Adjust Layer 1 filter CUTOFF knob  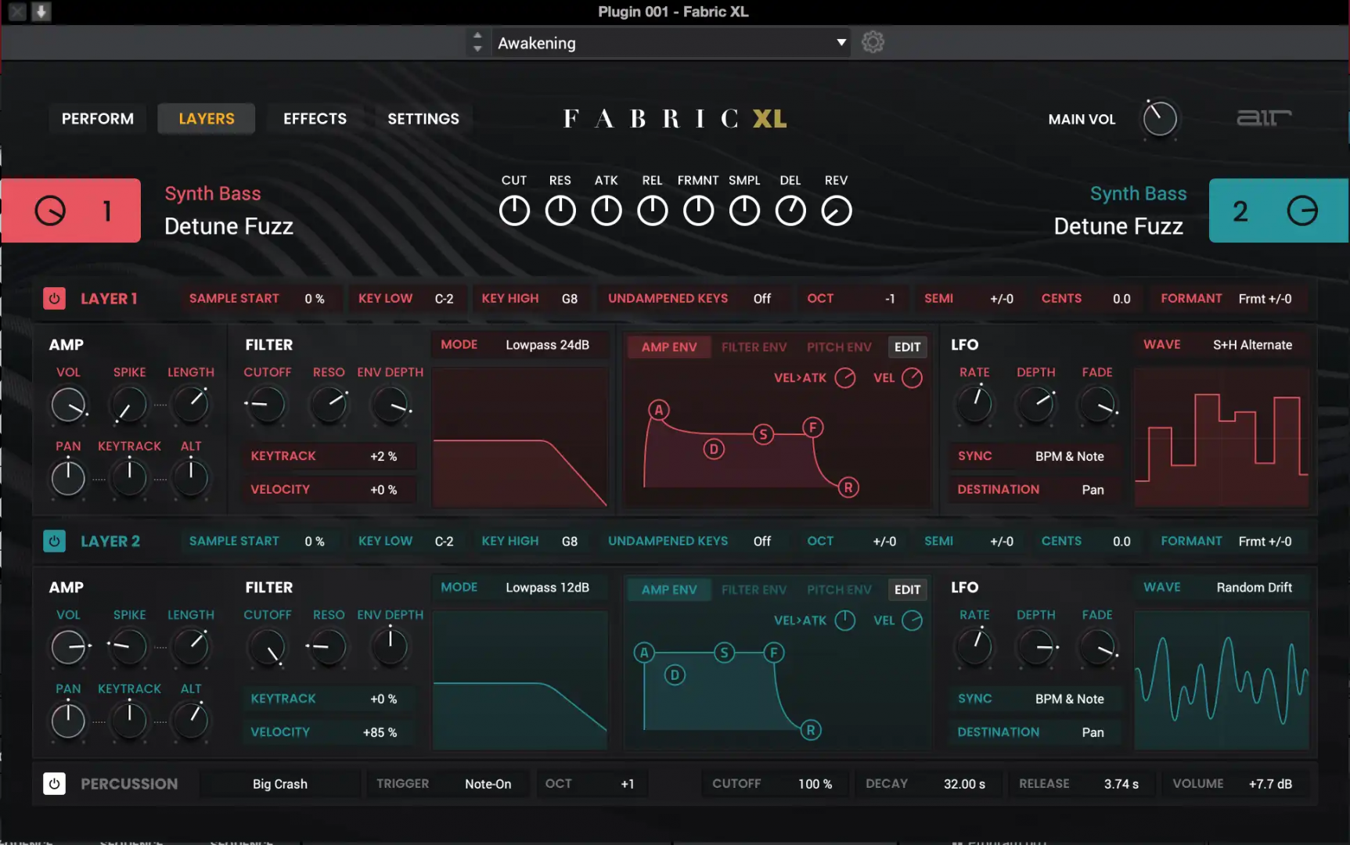click(x=266, y=405)
